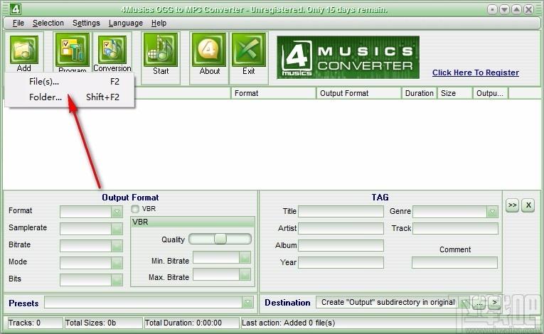Click the Format column header
The height and width of the screenshot is (334, 544).
pos(273,93)
